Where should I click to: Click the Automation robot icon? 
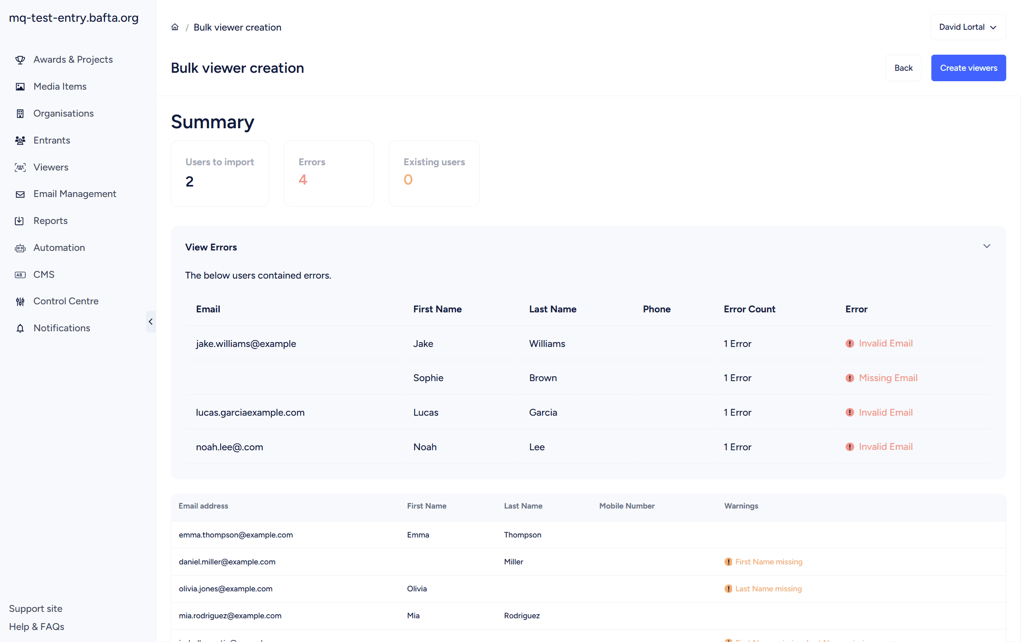[x=20, y=248]
